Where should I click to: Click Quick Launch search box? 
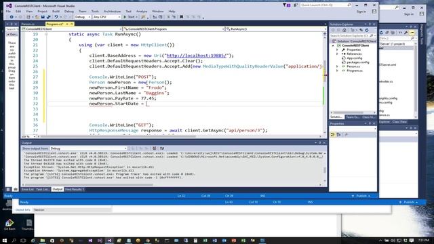pos(325,5)
